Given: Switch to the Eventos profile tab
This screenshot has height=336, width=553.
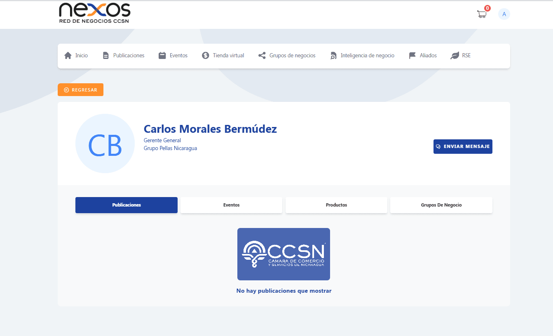Looking at the screenshot, I should (x=231, y=205).
